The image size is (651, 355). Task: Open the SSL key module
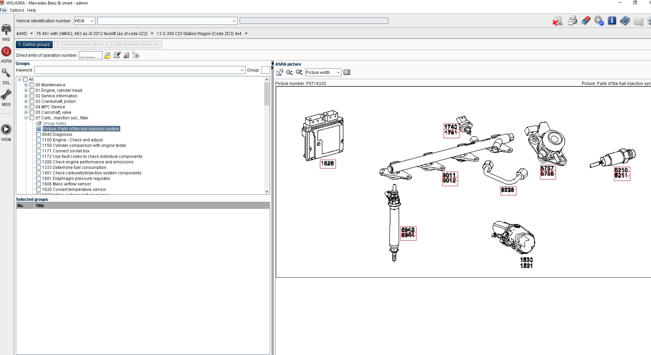[6, 76]
